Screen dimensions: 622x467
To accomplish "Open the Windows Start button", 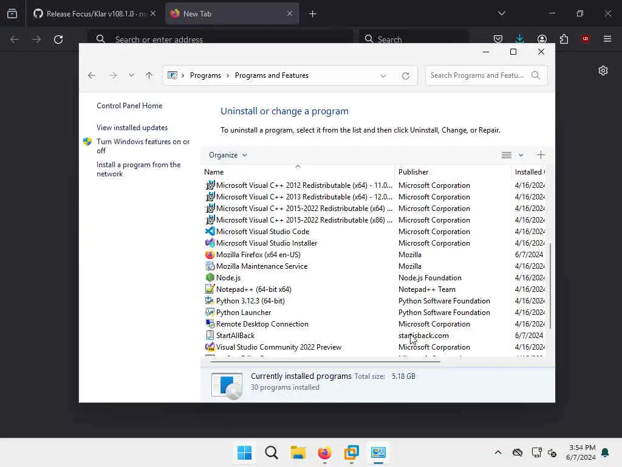I will [x=244, y=452].
